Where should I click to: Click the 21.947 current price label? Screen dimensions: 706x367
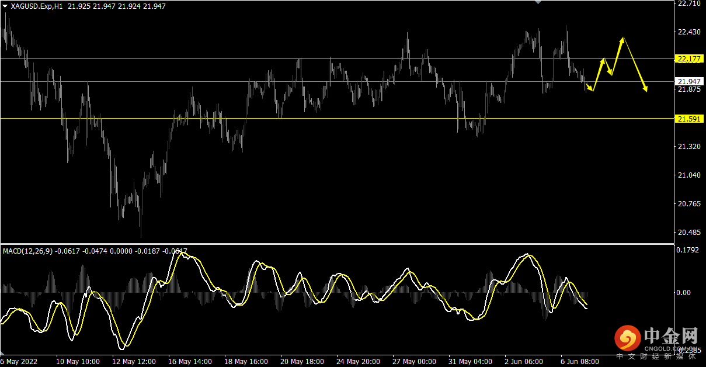(x=688, y=81)
